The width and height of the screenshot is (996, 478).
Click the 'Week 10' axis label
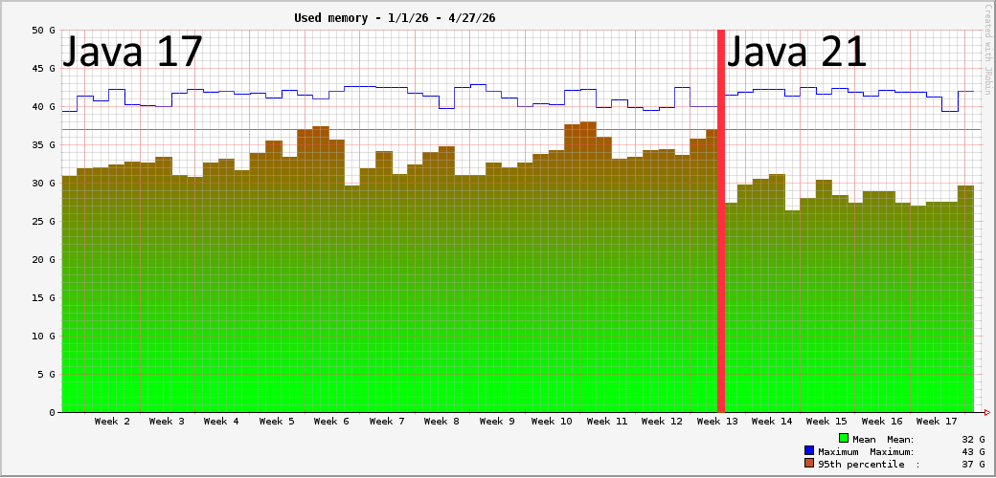click(552, 422)
